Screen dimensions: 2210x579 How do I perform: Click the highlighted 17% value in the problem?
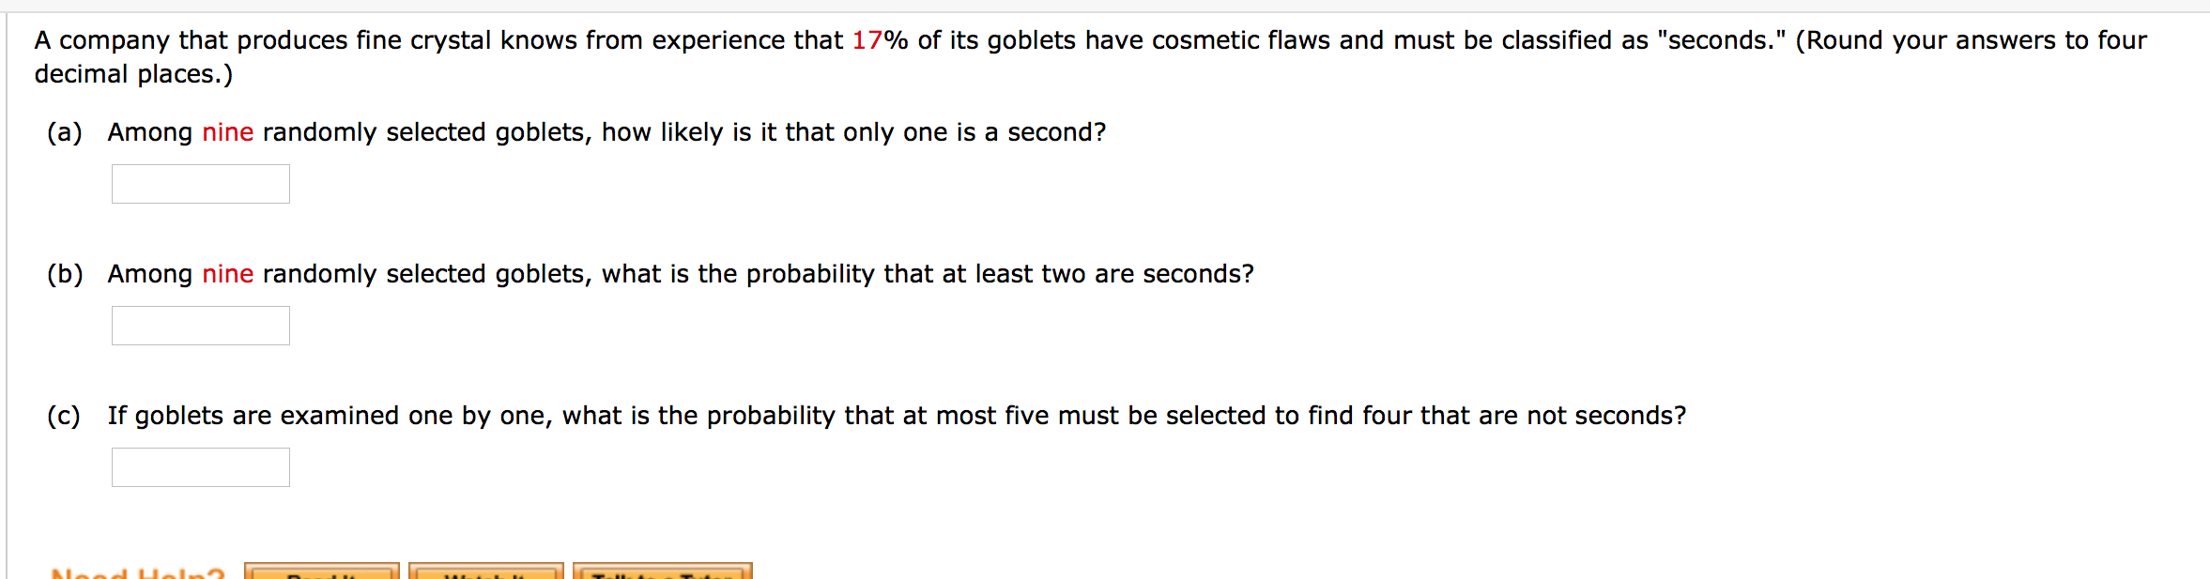coord(872,39)
